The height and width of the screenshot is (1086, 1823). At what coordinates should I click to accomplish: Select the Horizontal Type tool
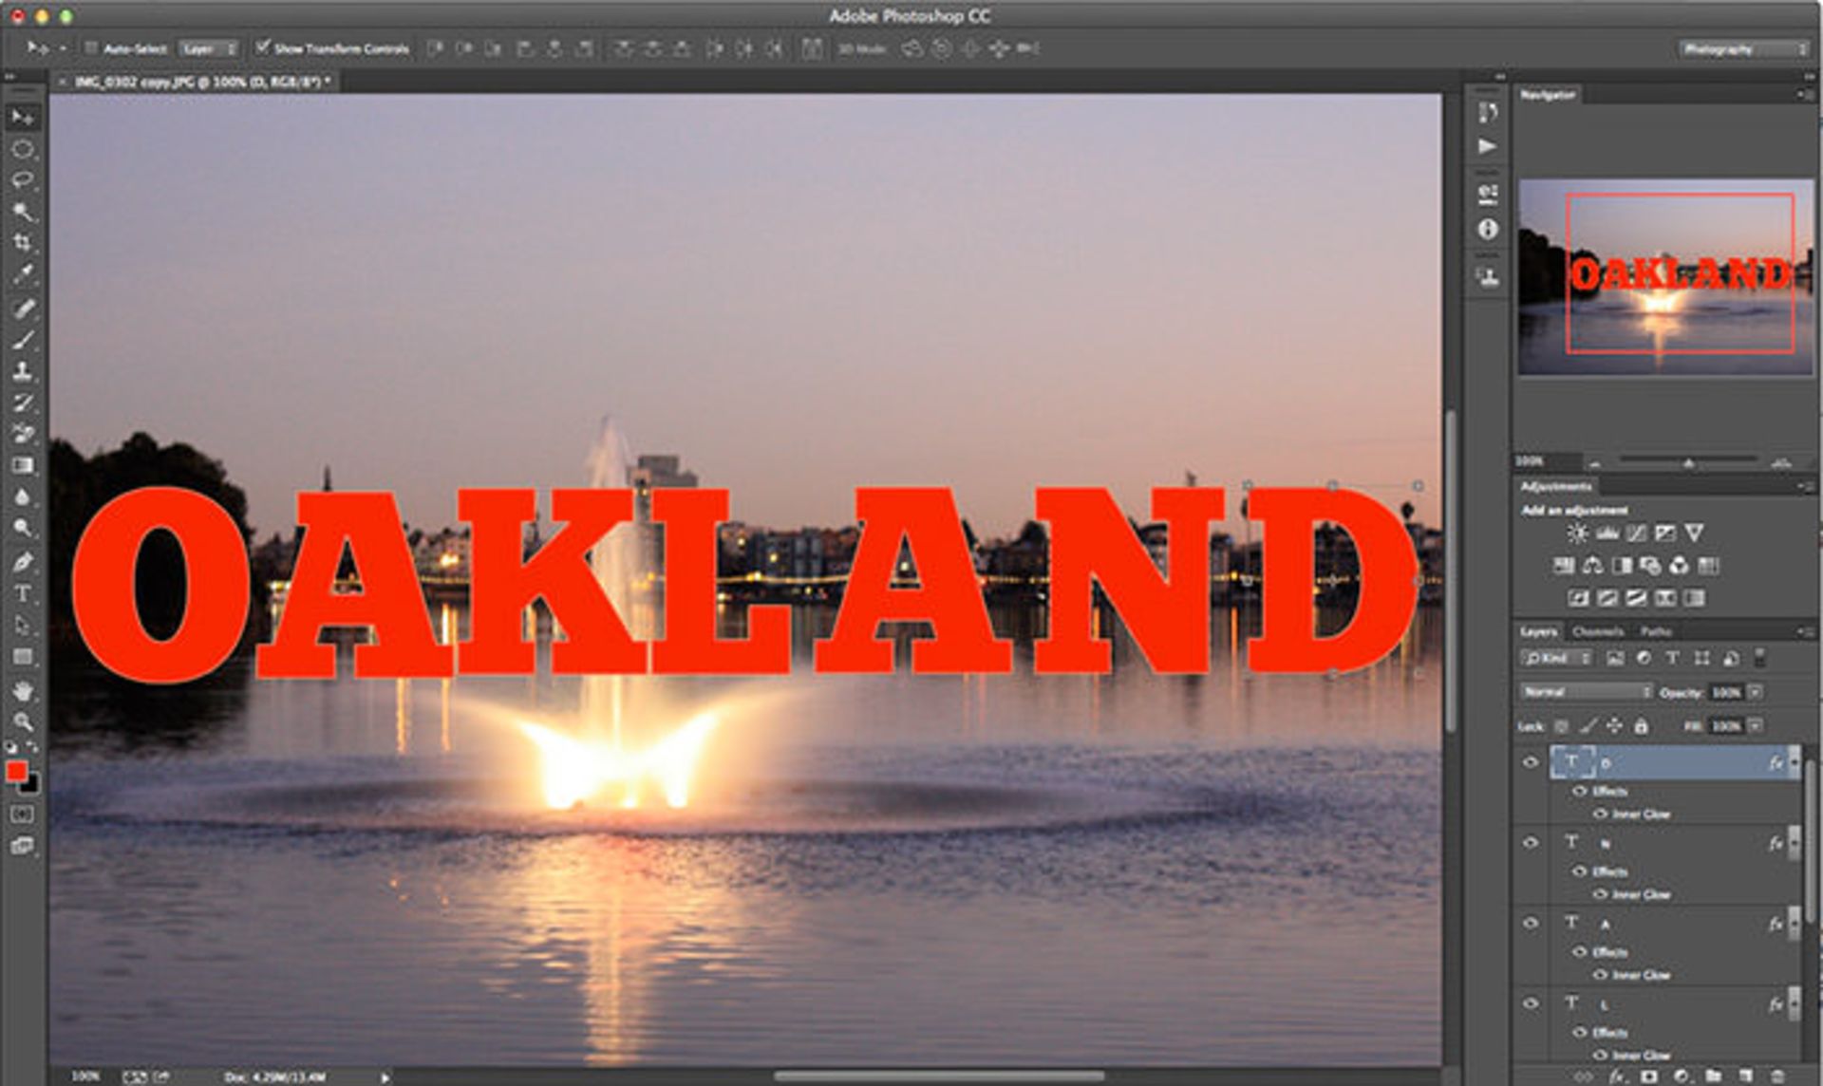[23, 594]
